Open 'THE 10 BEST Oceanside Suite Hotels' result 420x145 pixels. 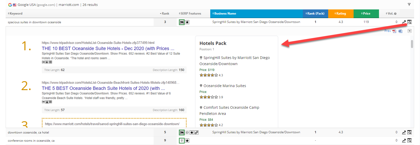point(108,49)
